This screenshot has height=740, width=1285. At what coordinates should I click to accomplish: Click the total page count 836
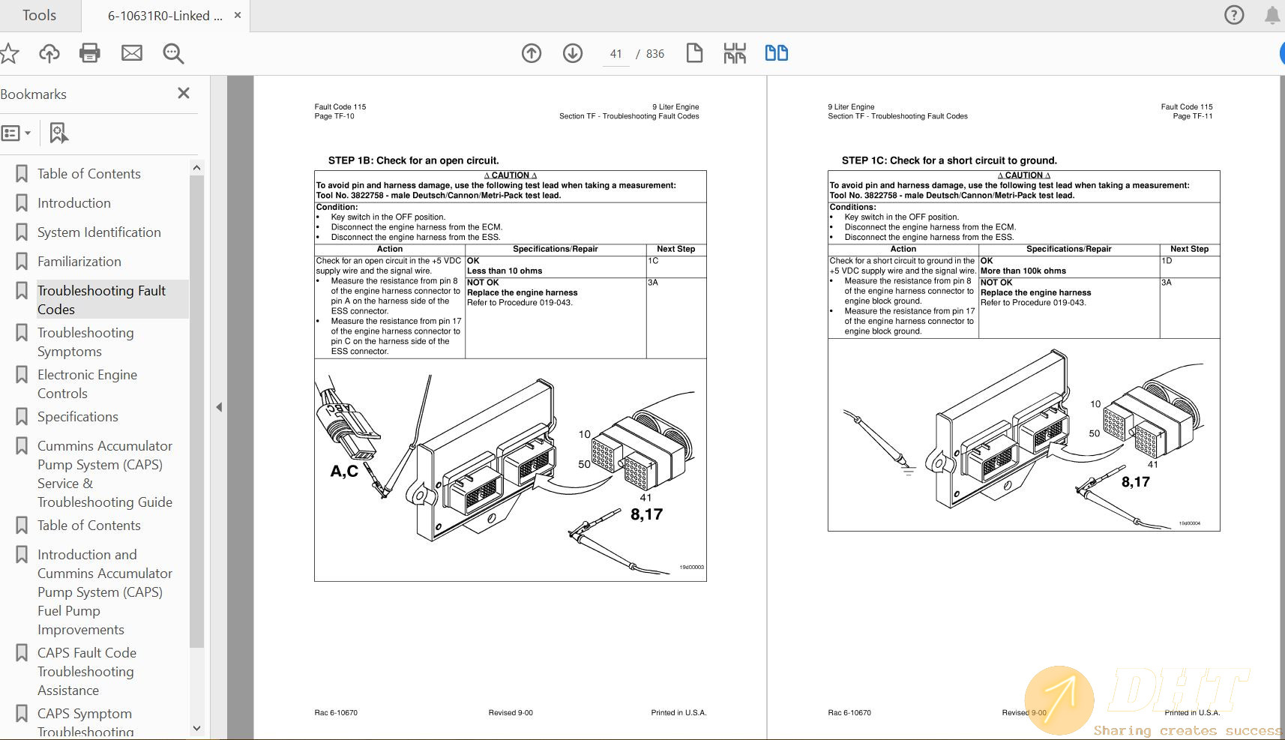click(x=655, y=54)
